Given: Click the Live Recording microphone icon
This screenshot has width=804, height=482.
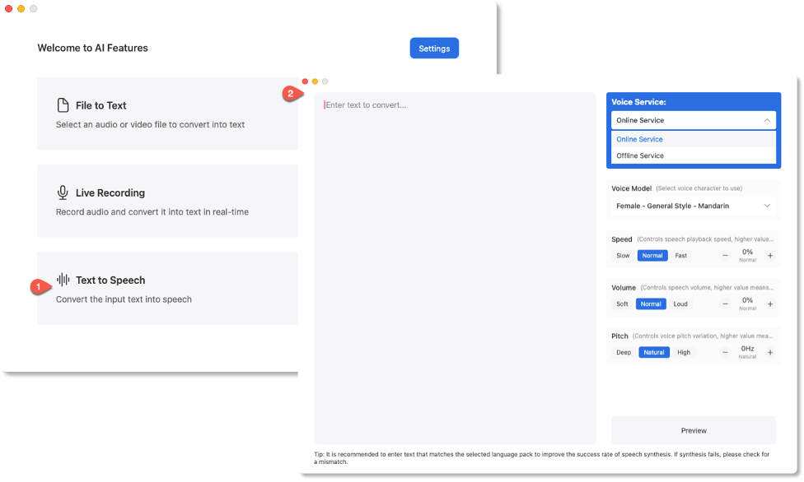Looking at the screenshot, I should [63, 192].
